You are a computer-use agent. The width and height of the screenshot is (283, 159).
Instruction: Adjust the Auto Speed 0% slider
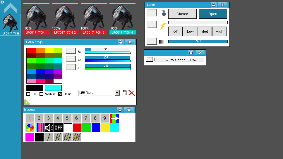179,60
